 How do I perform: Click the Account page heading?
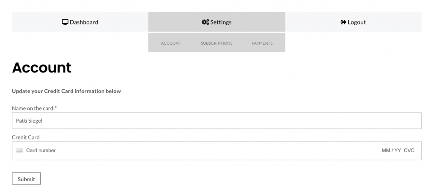click(42, 68)
